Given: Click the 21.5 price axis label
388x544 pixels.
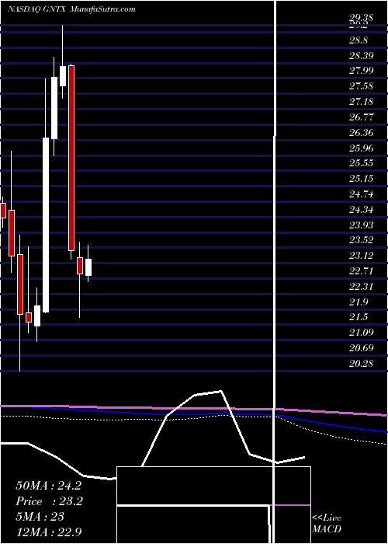Looking at the screenshot, I should point(359,317).
